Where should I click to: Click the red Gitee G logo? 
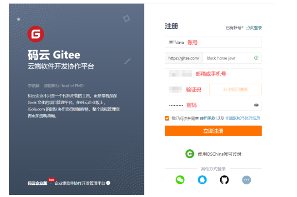[35, 34]
